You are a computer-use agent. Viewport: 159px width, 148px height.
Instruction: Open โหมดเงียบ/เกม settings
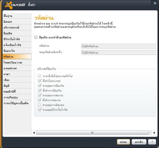pos(17,62)
